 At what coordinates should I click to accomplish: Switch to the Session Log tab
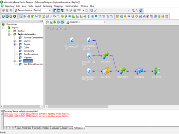67,128
